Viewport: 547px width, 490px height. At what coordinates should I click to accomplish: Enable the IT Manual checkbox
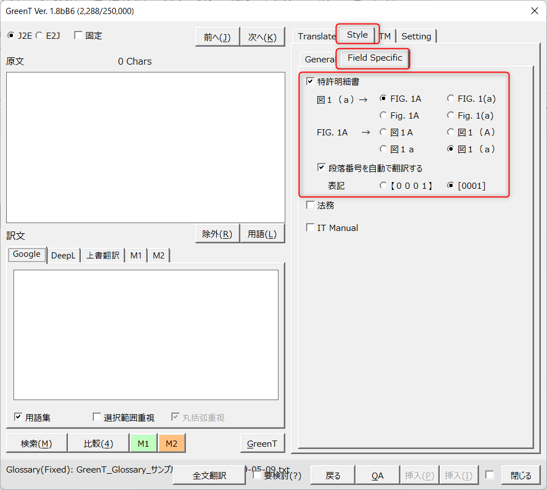click(x=310, y=228)
